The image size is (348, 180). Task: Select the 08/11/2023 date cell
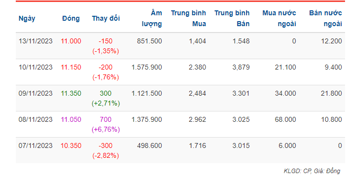click(35, 119)
